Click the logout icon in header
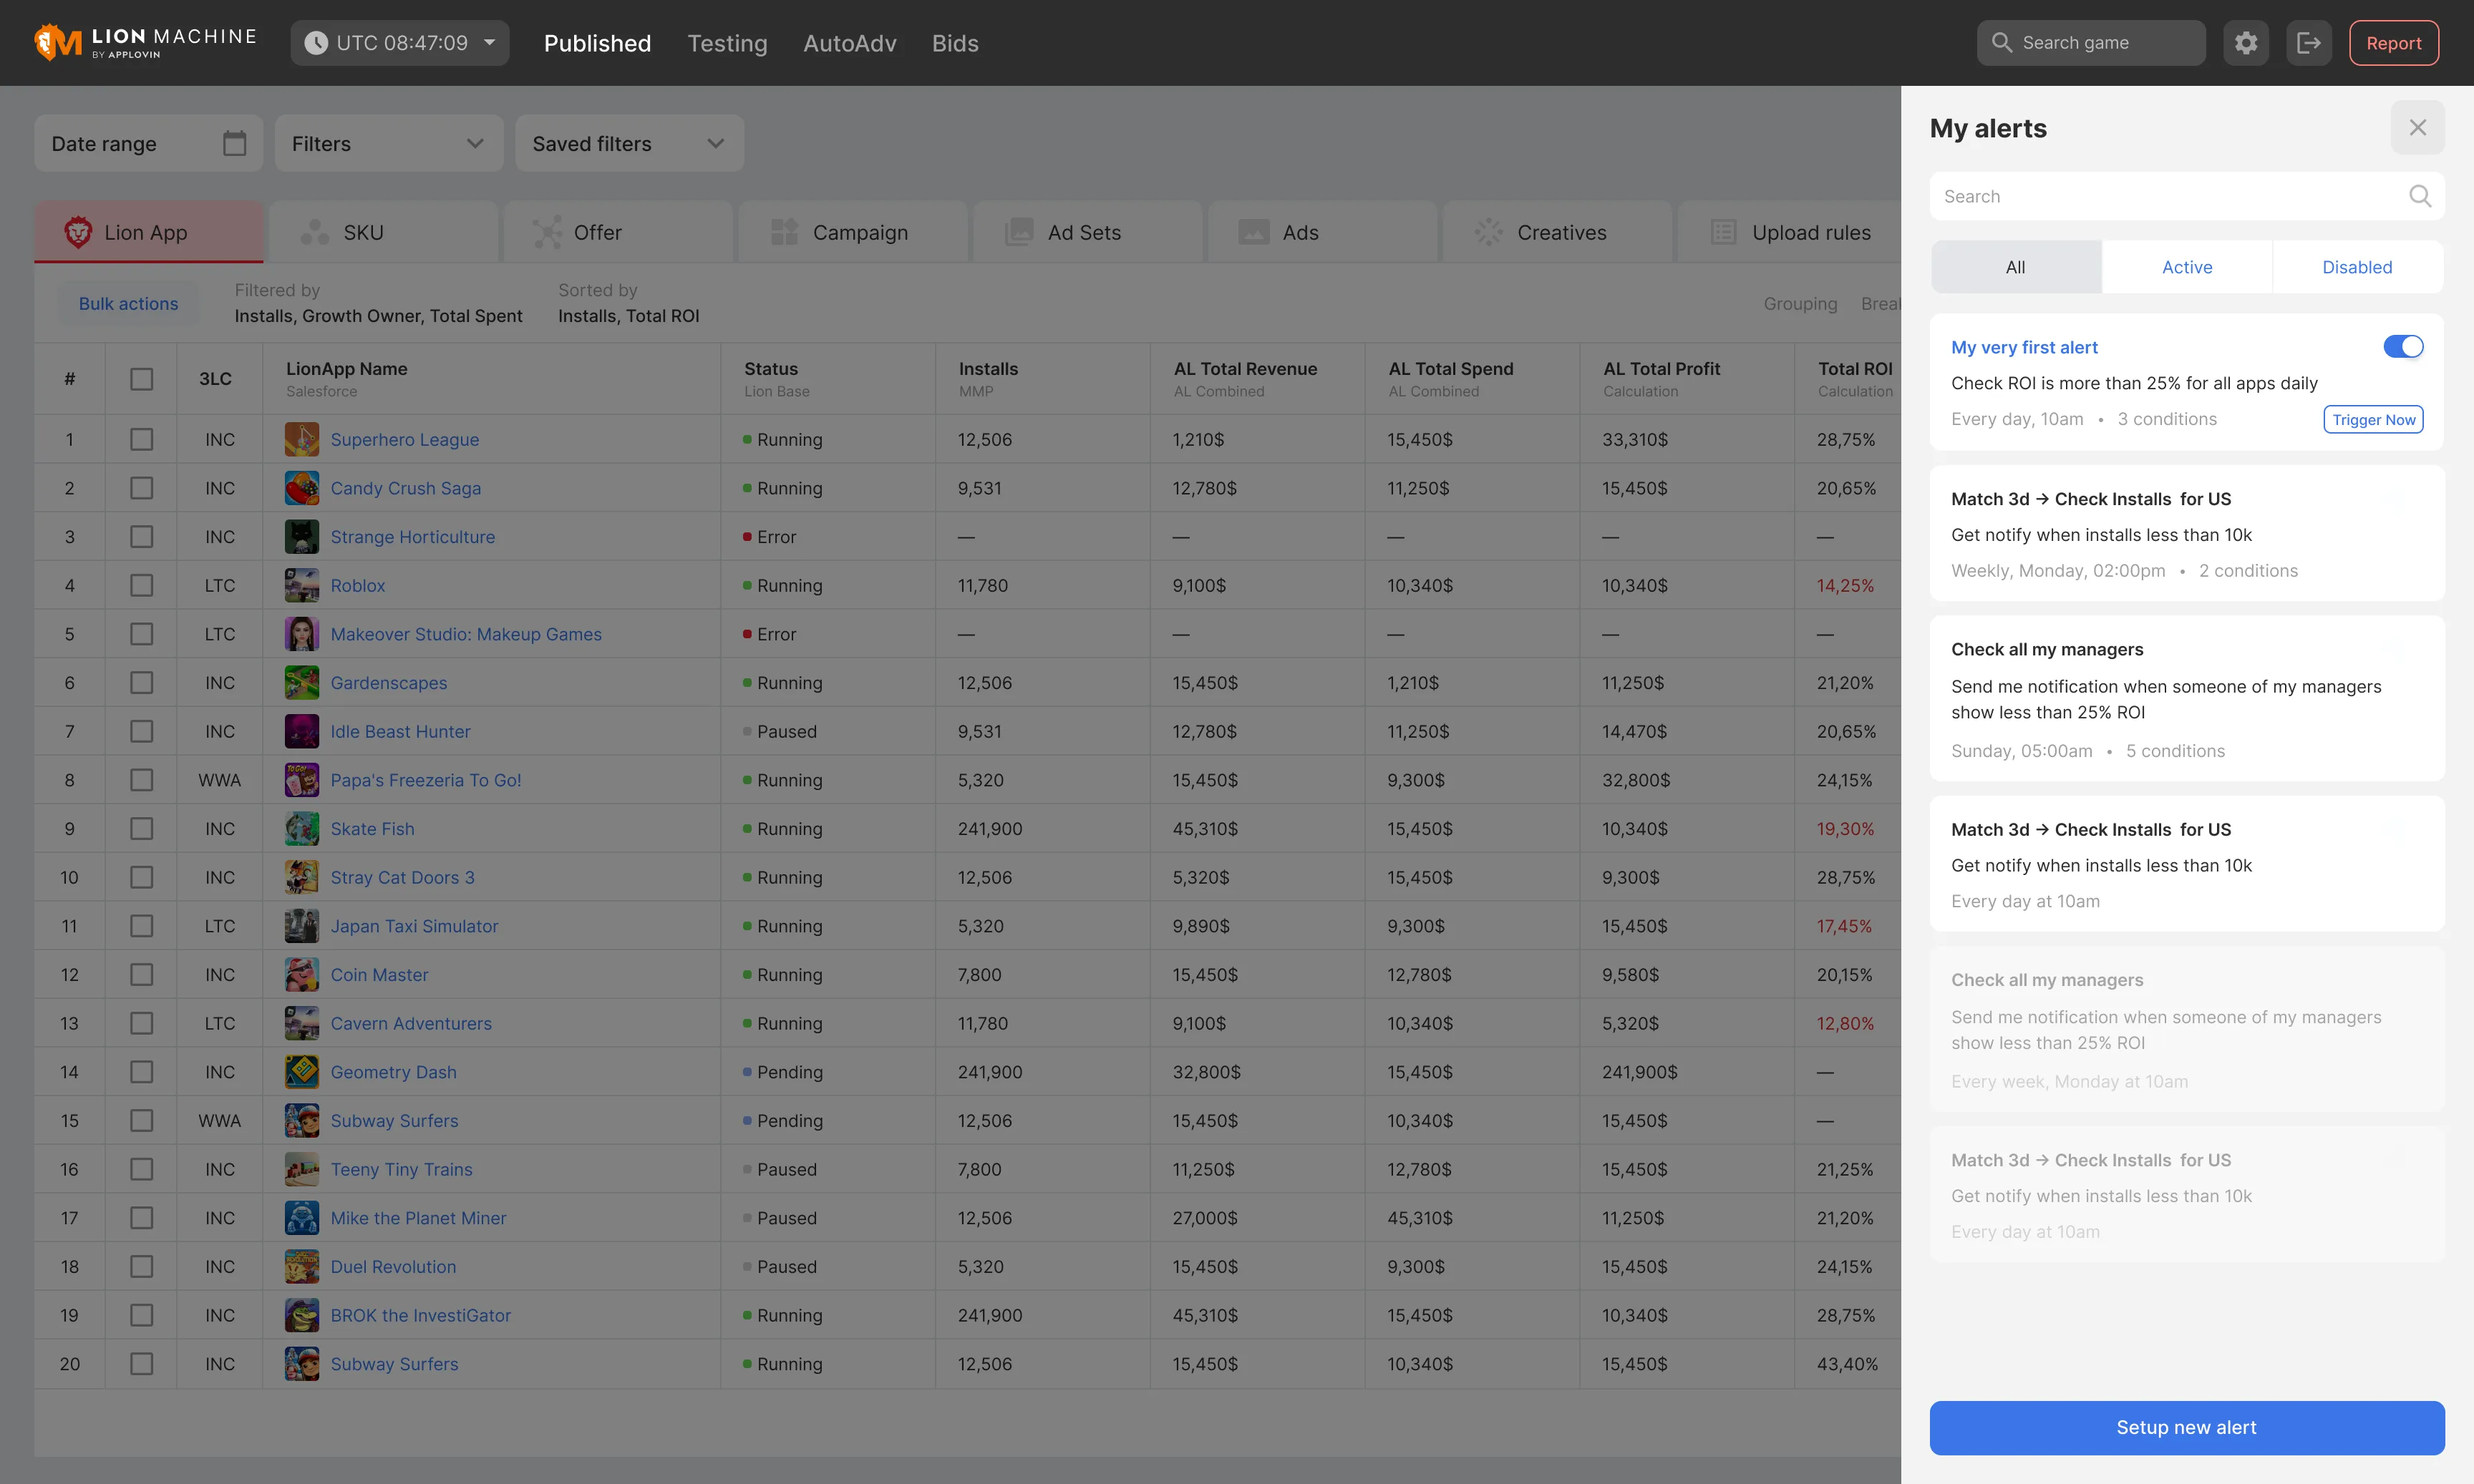This screenshot has width=2474, height=1484. coord(2309,43)
